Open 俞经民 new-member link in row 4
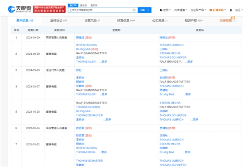The image size is (243, 167). tap(163, 78)
